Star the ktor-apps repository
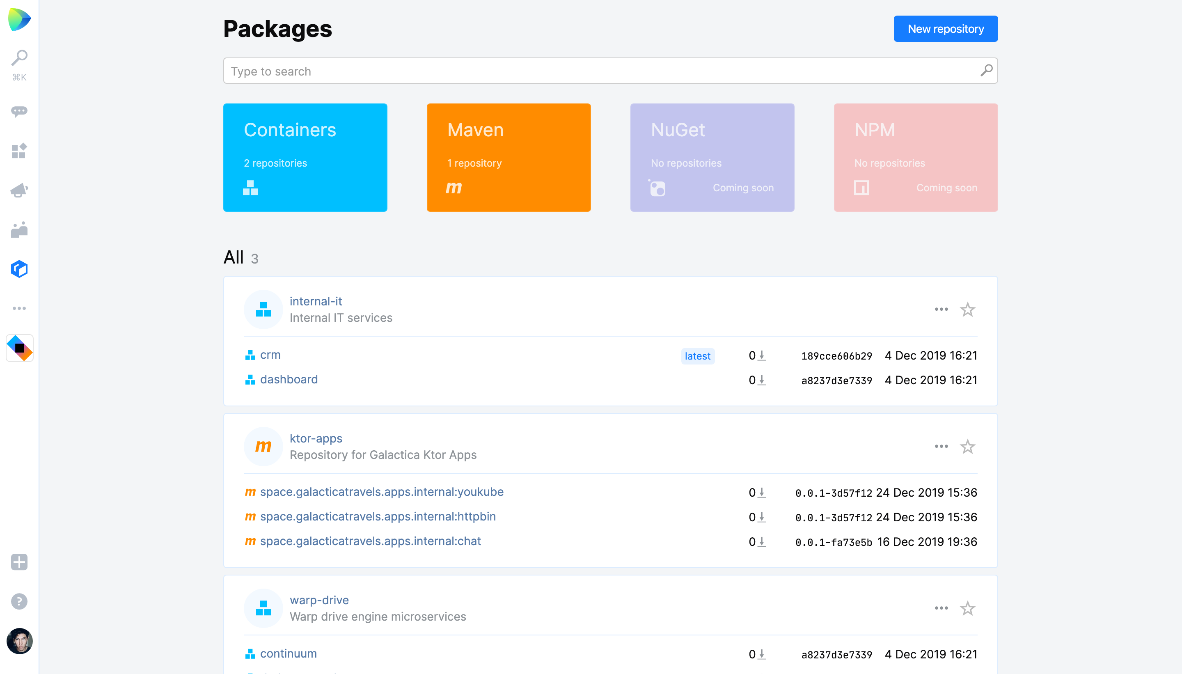Image resolution: width=1182 pixels, height=674 pixels. point(967,446)
